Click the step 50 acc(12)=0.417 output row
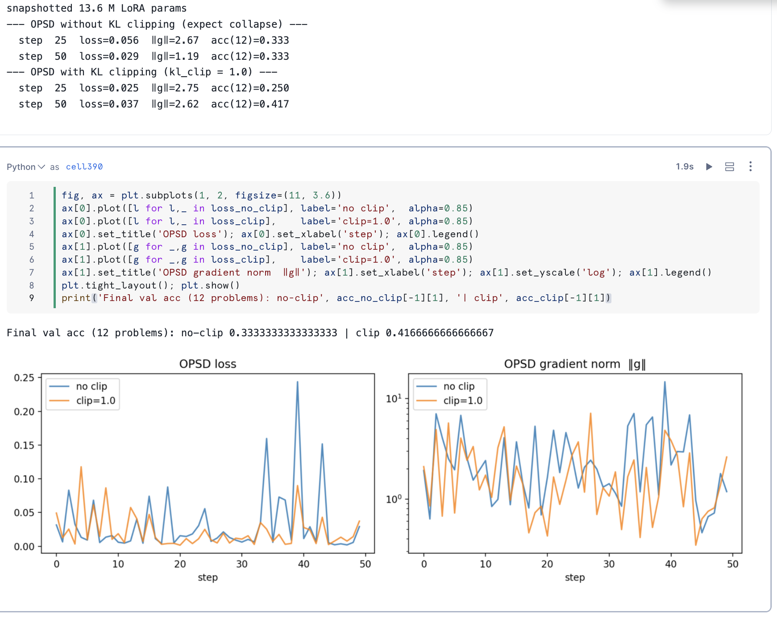This screenshot has height=619, width=777. click(154, 104)
